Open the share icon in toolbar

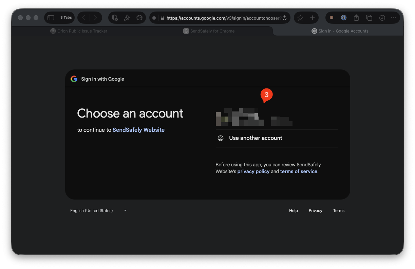pos(356,18)
